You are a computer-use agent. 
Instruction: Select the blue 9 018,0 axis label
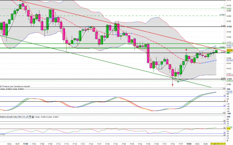pyautogui.click(x=230, y=60)
